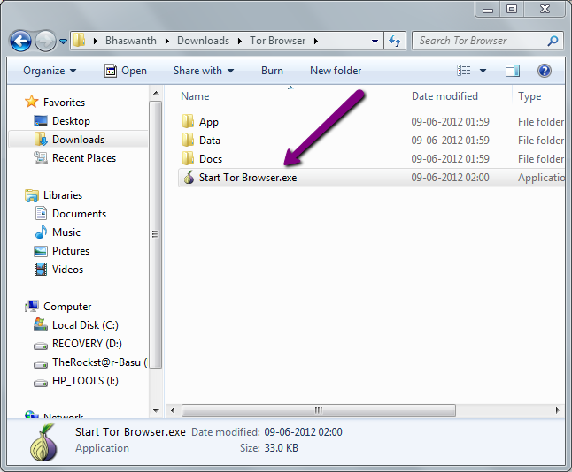Click the horizontal scroll left arrow

(x=173, y=410)
